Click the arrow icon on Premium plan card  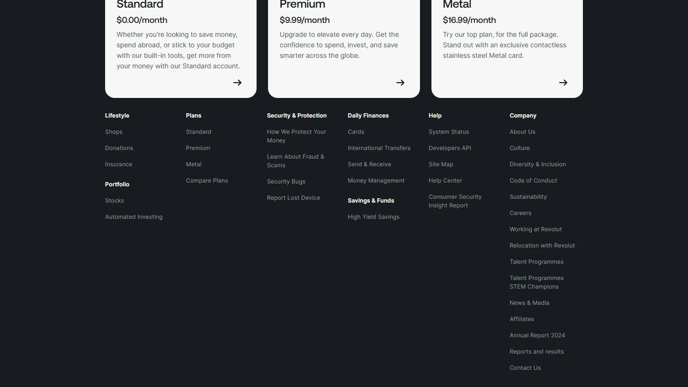pyautogui.click(x=400, y=83)
